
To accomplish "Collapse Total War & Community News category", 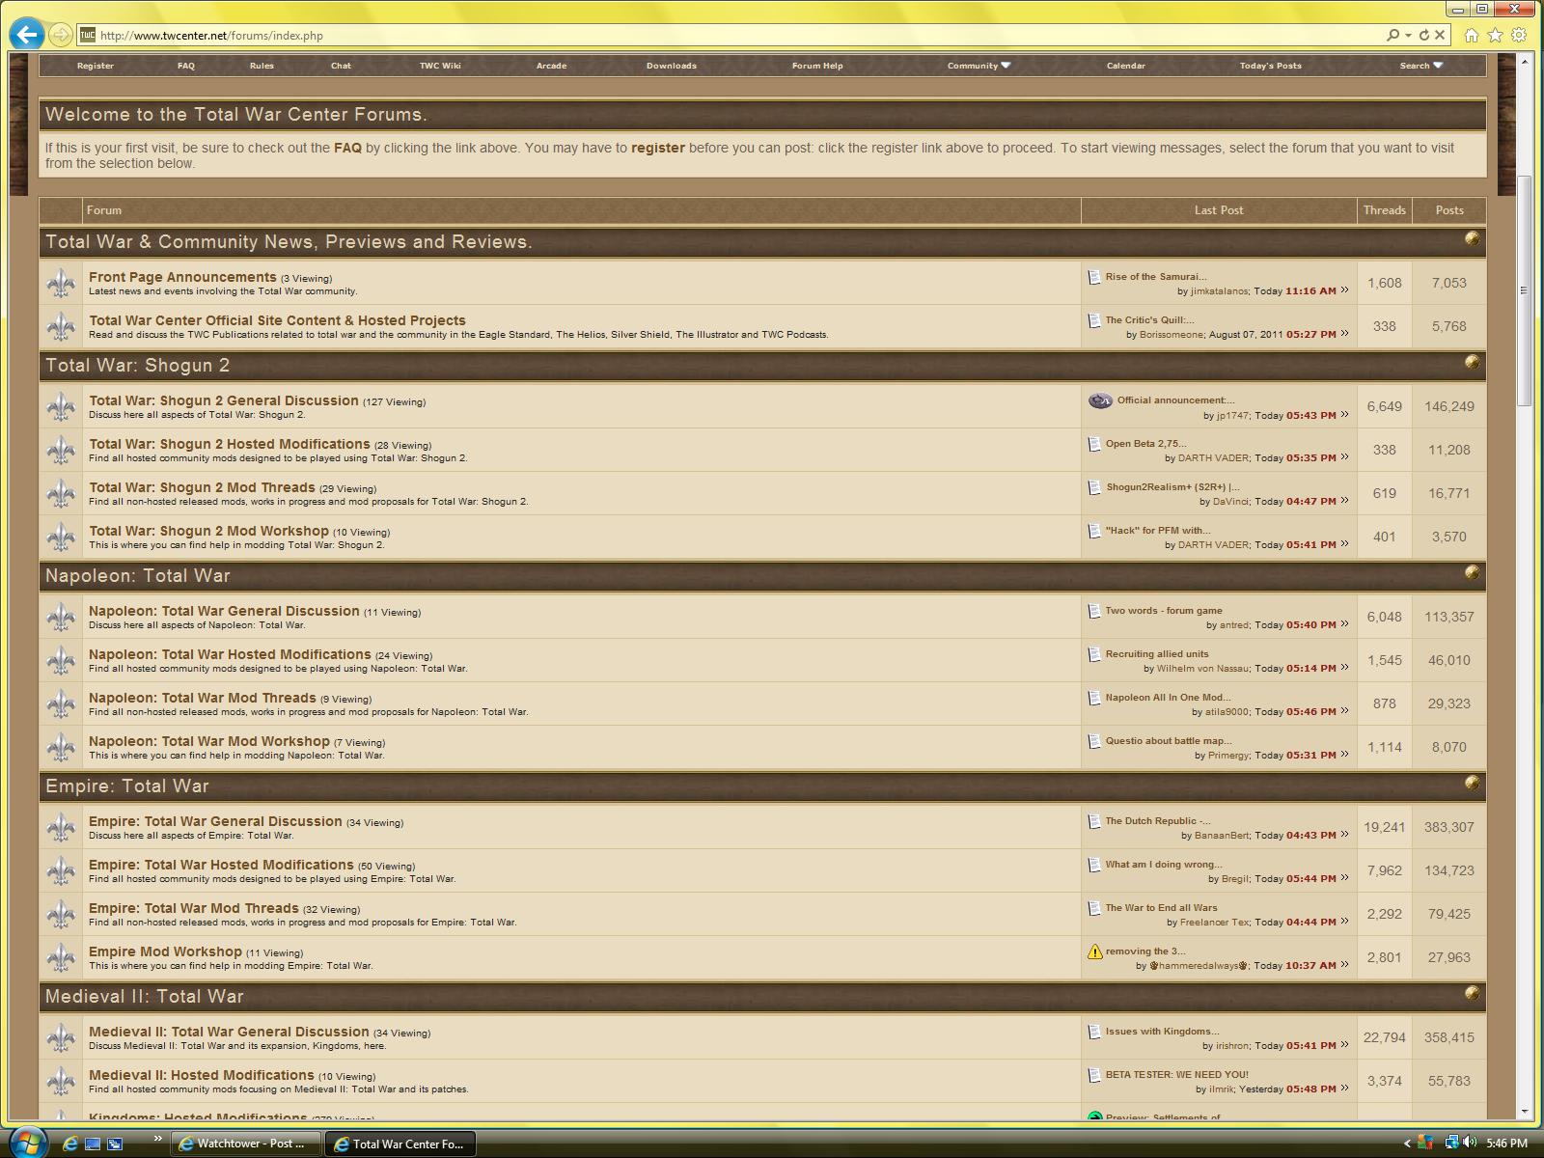I will [1472, 238].
